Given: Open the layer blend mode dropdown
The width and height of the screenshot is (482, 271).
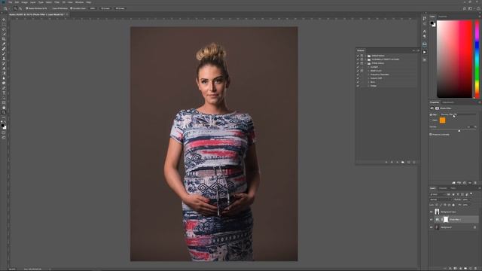Looking at the screenshot, I should click(x=441, y=199).
